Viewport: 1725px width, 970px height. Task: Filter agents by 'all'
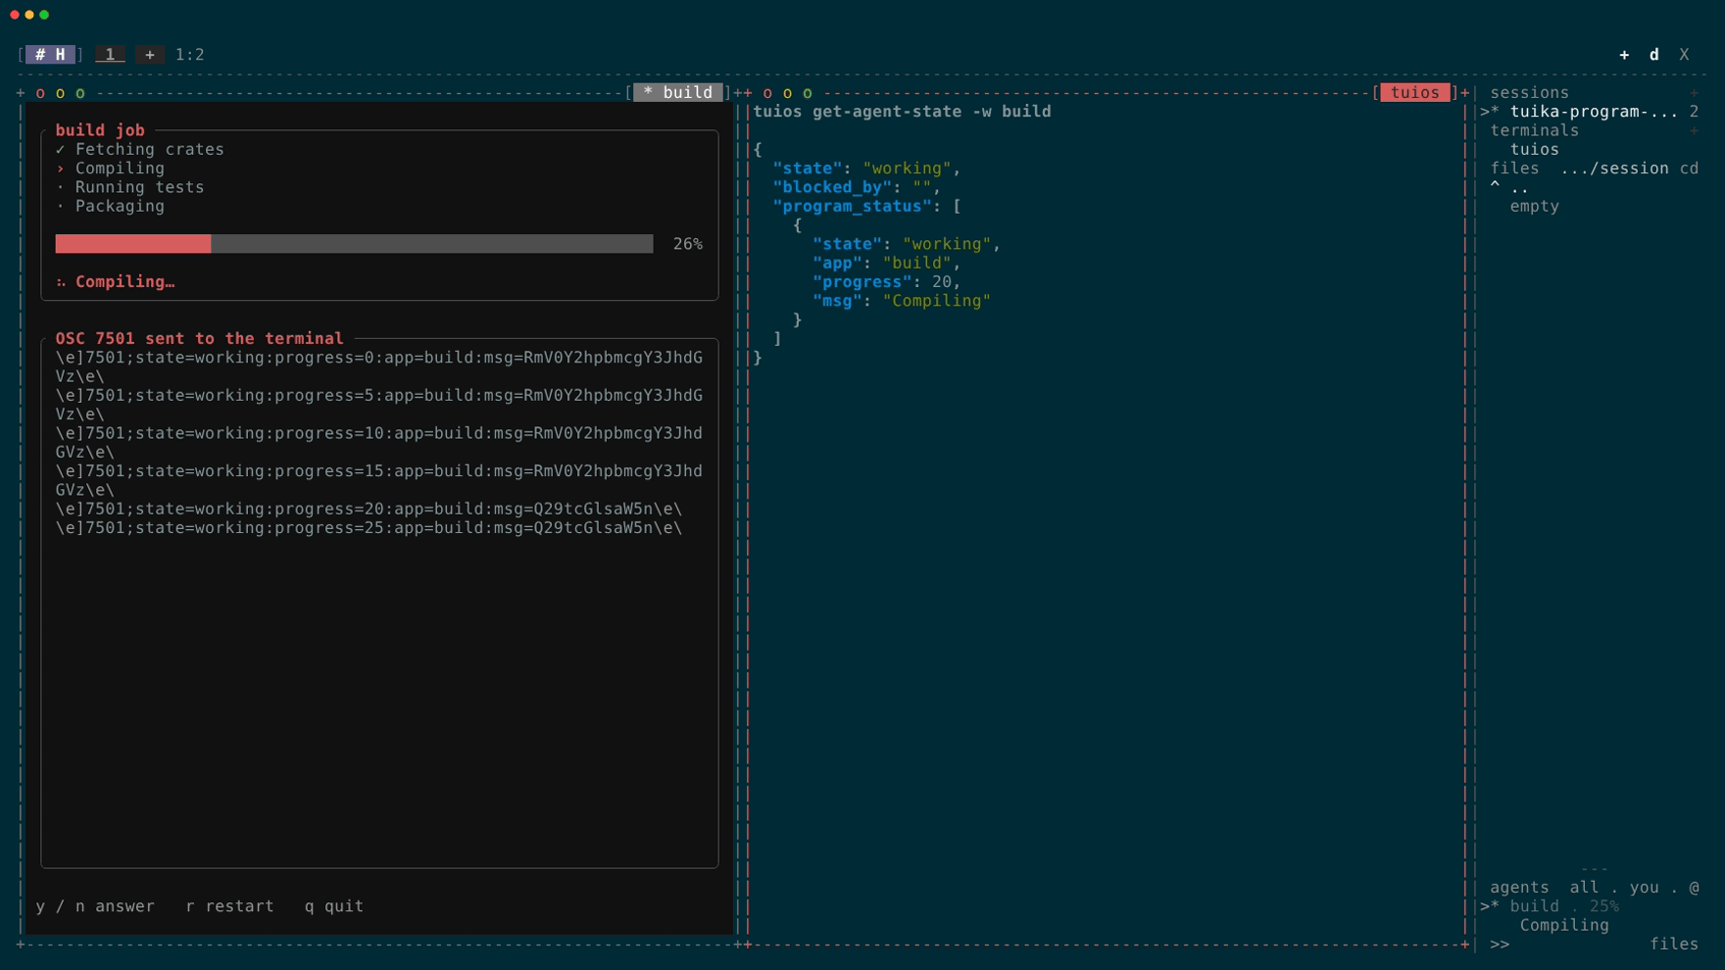(x=1584, y=888)
